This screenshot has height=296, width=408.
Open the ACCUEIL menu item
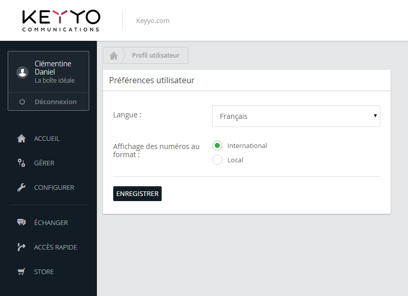[x=47, y=138]
